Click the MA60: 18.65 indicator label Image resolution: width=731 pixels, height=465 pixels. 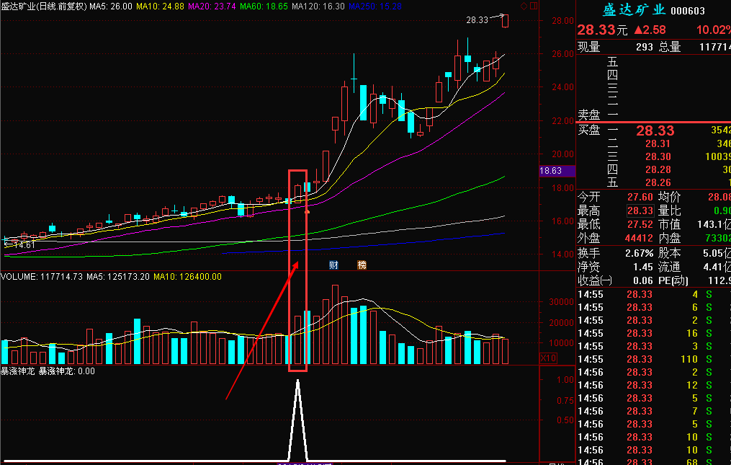[x=264, y=6]
